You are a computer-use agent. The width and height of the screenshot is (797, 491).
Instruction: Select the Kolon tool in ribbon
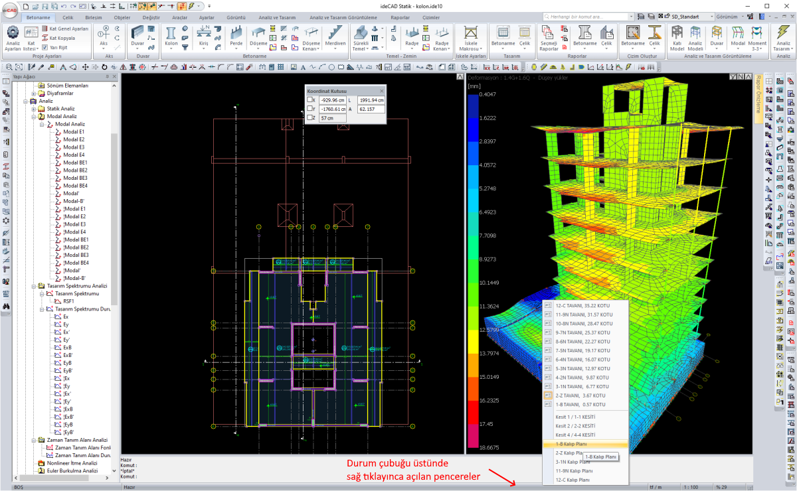point(171,35)
